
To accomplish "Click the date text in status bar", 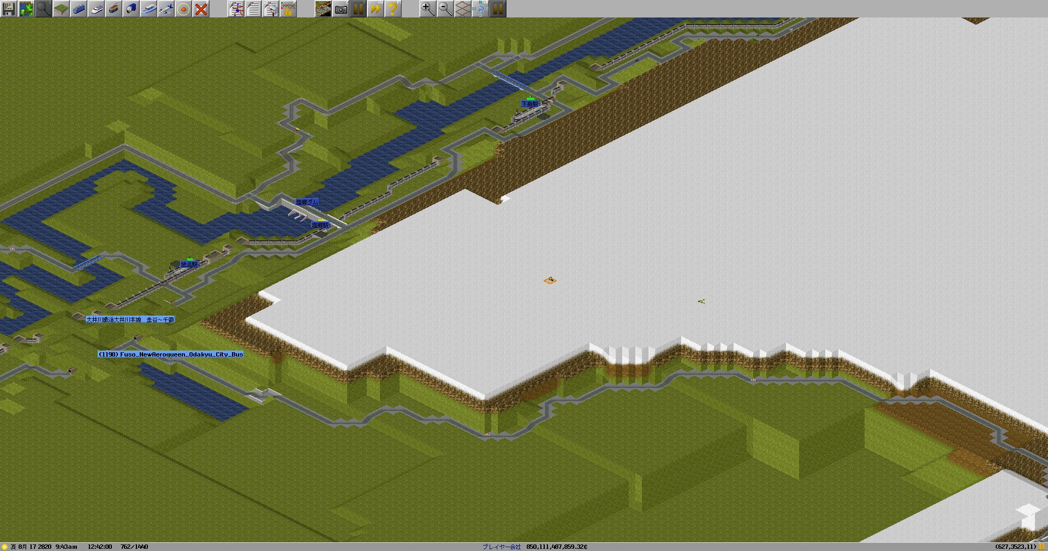I will [44, 547].
